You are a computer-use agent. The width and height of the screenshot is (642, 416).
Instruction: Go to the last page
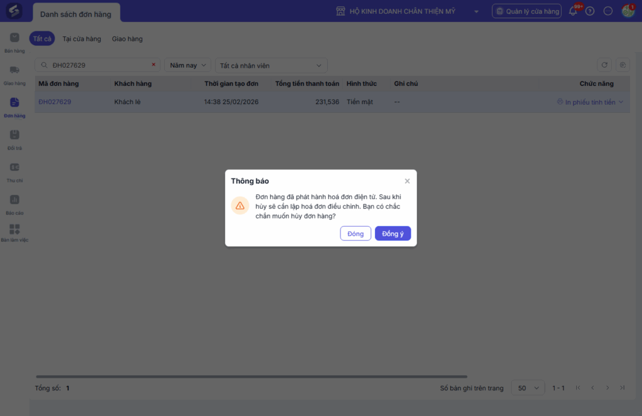pos(623,388)
